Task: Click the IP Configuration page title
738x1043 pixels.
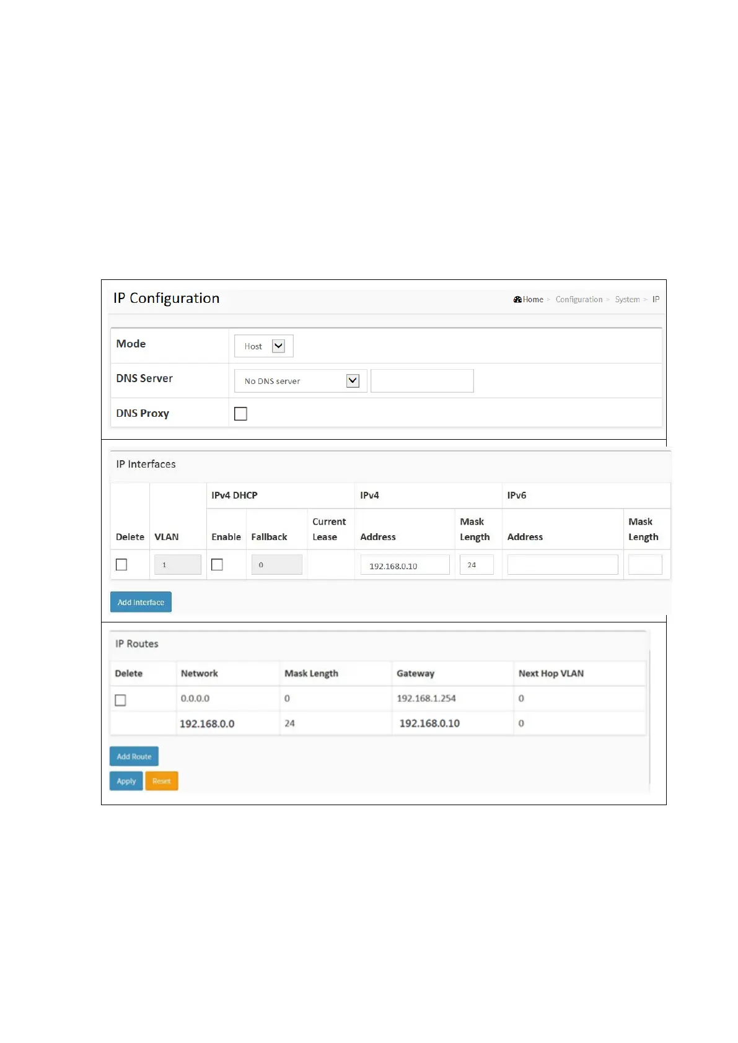Action: (x=166, y=298)
